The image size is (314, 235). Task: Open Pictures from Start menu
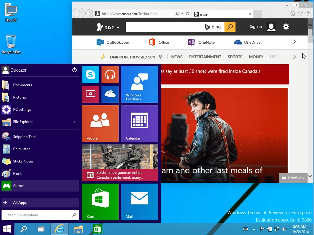(x=40, y=97)
